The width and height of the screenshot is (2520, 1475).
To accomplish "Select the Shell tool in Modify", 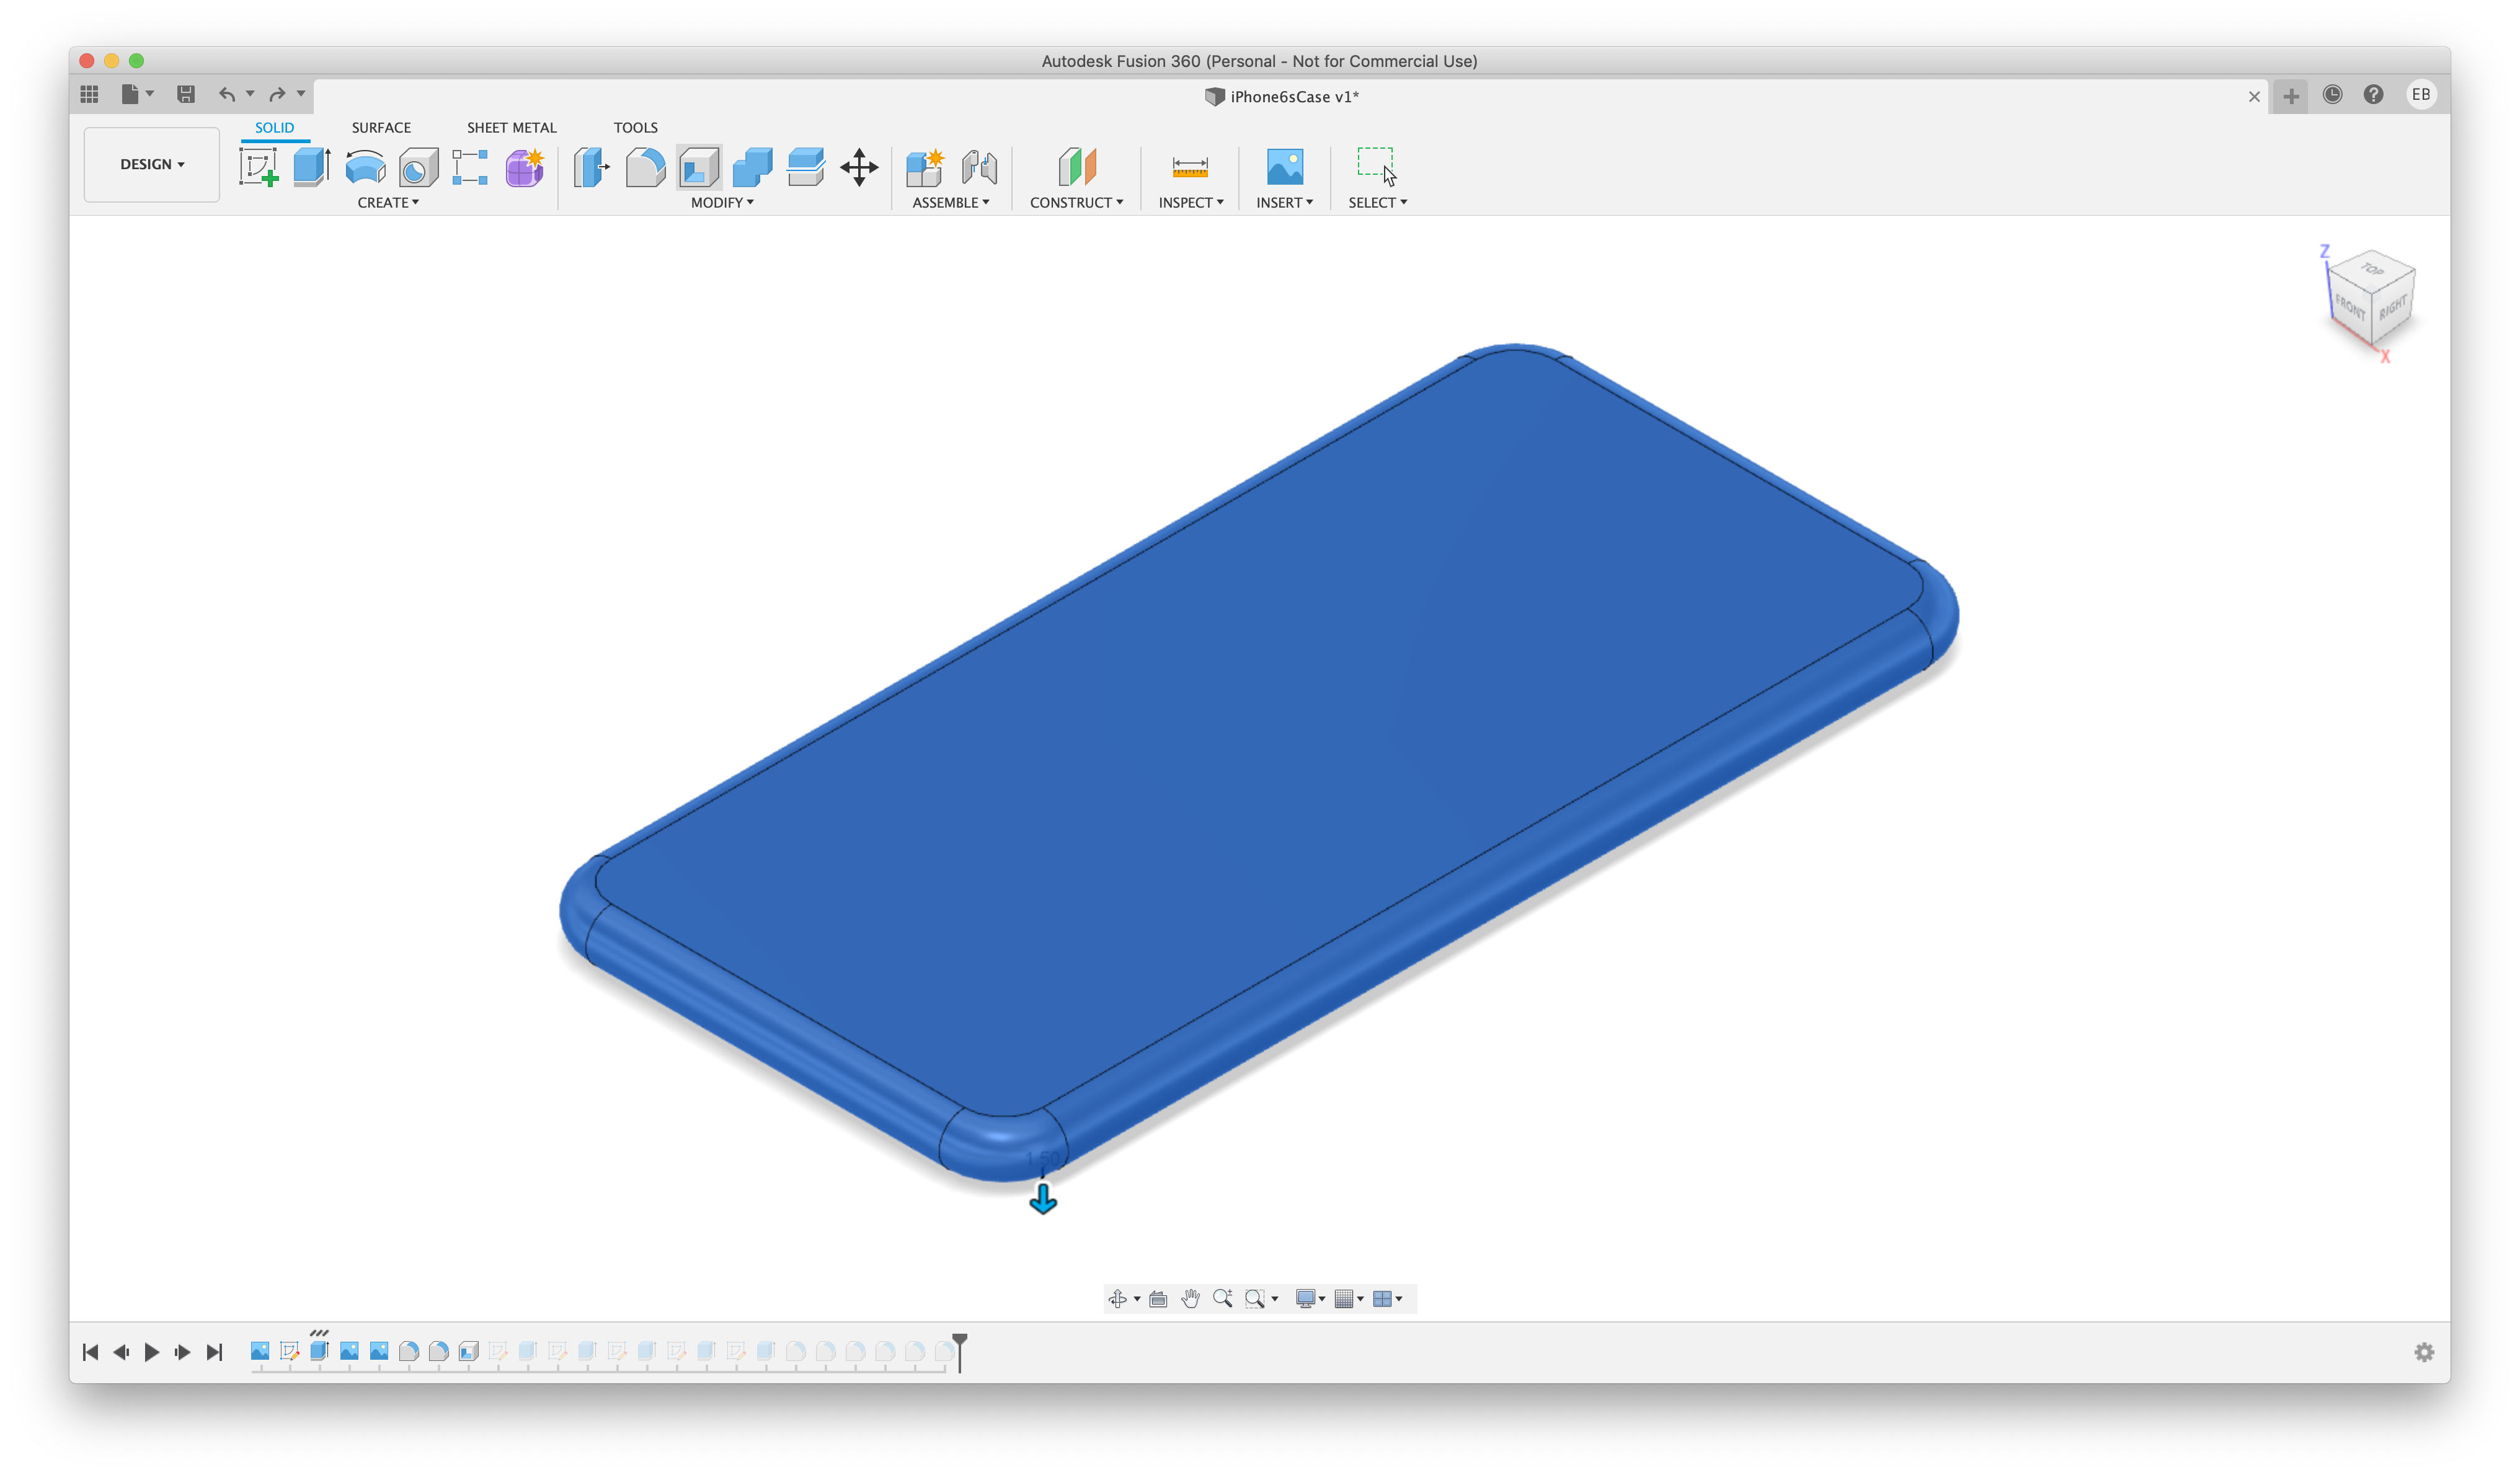I will 699,167.
